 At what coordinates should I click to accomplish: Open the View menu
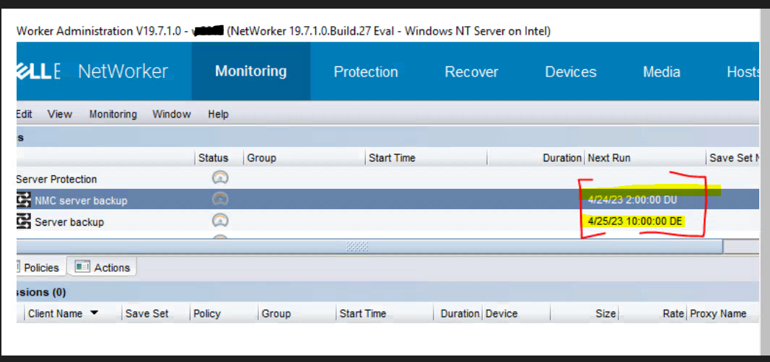(60, 114)
